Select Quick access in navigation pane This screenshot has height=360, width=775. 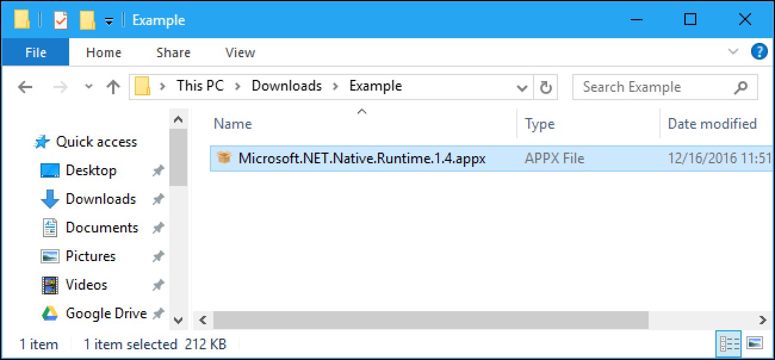(x=96, y=142)
